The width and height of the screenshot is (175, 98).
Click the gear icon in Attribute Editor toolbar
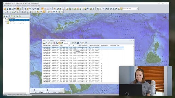(x=81, y=43)
